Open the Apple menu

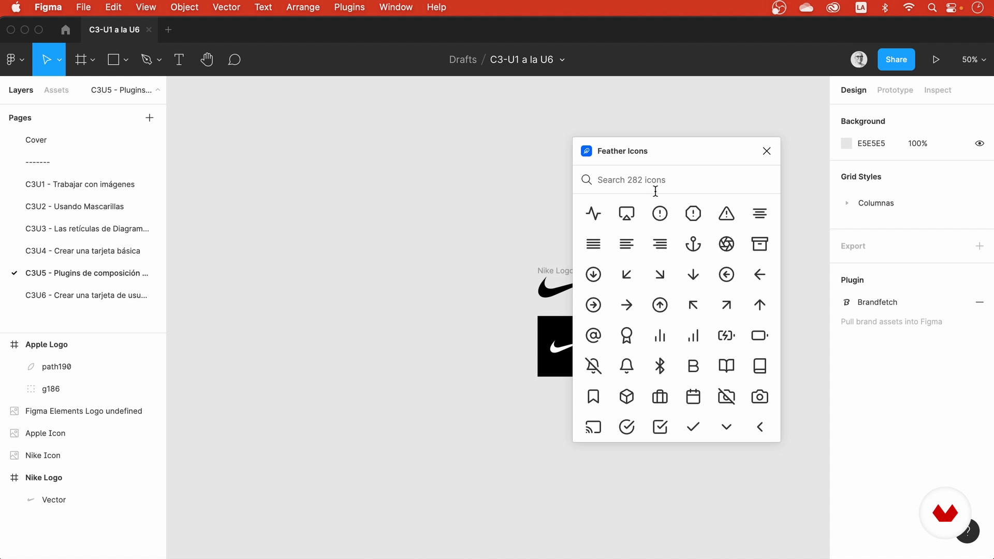pyautogui.click(x=16, y=7)
